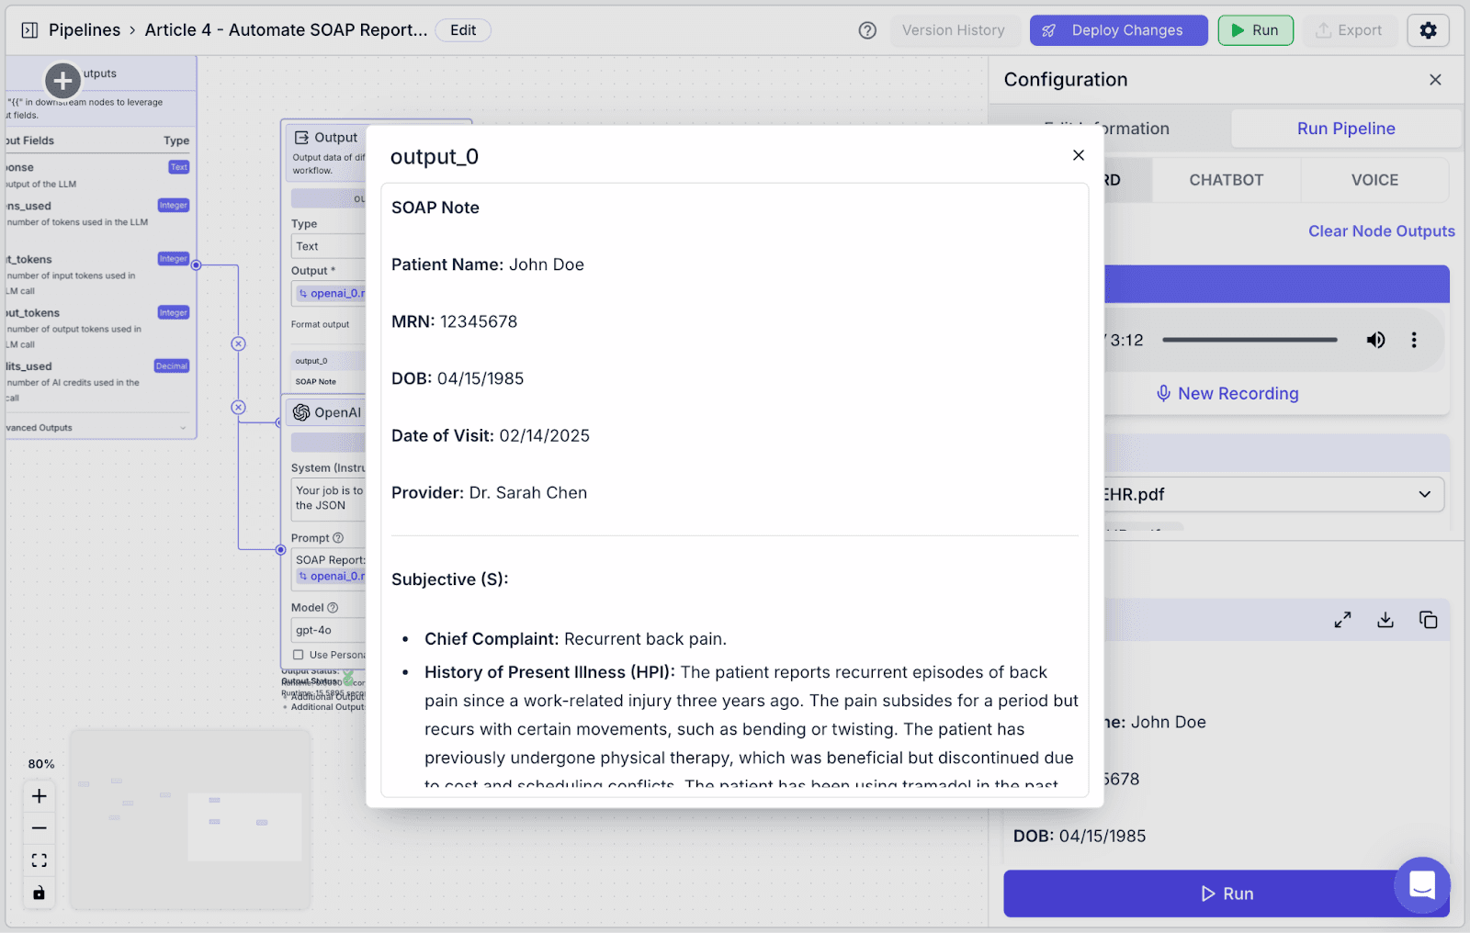Click the Edit pipeline name button

[x=463, y=30]
